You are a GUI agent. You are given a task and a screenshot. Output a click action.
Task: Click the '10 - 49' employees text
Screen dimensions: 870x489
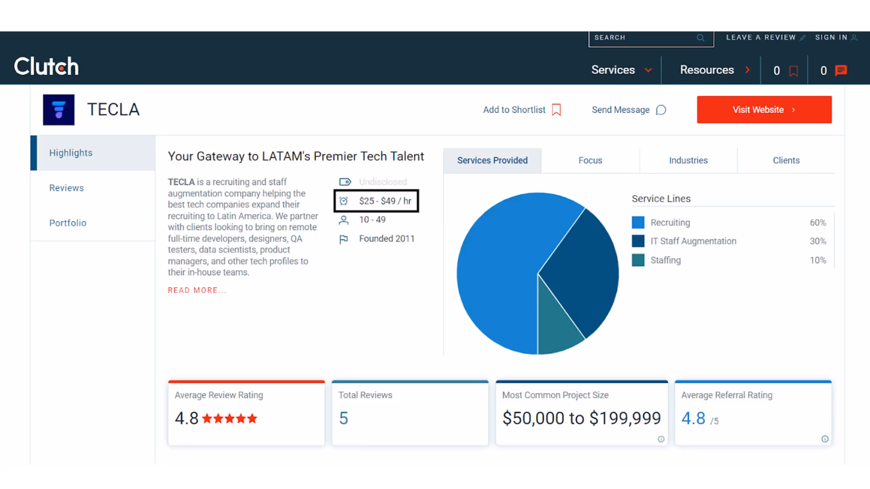tap(372, 220)
